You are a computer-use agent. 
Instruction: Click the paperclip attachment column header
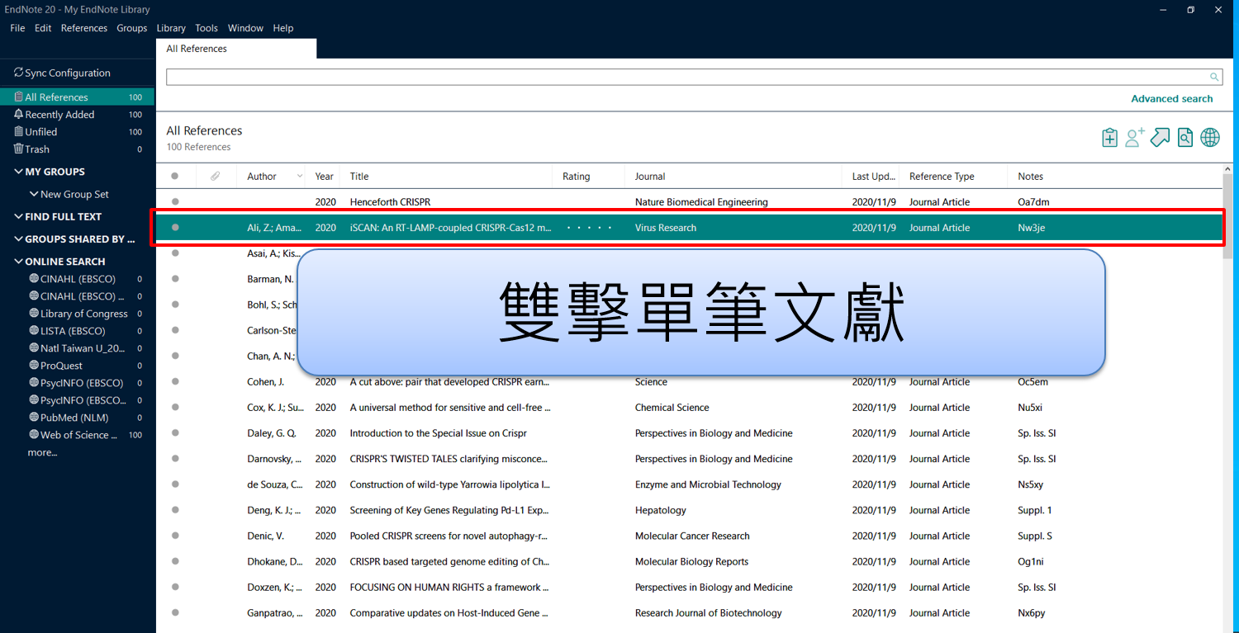(x=215, y=176)
